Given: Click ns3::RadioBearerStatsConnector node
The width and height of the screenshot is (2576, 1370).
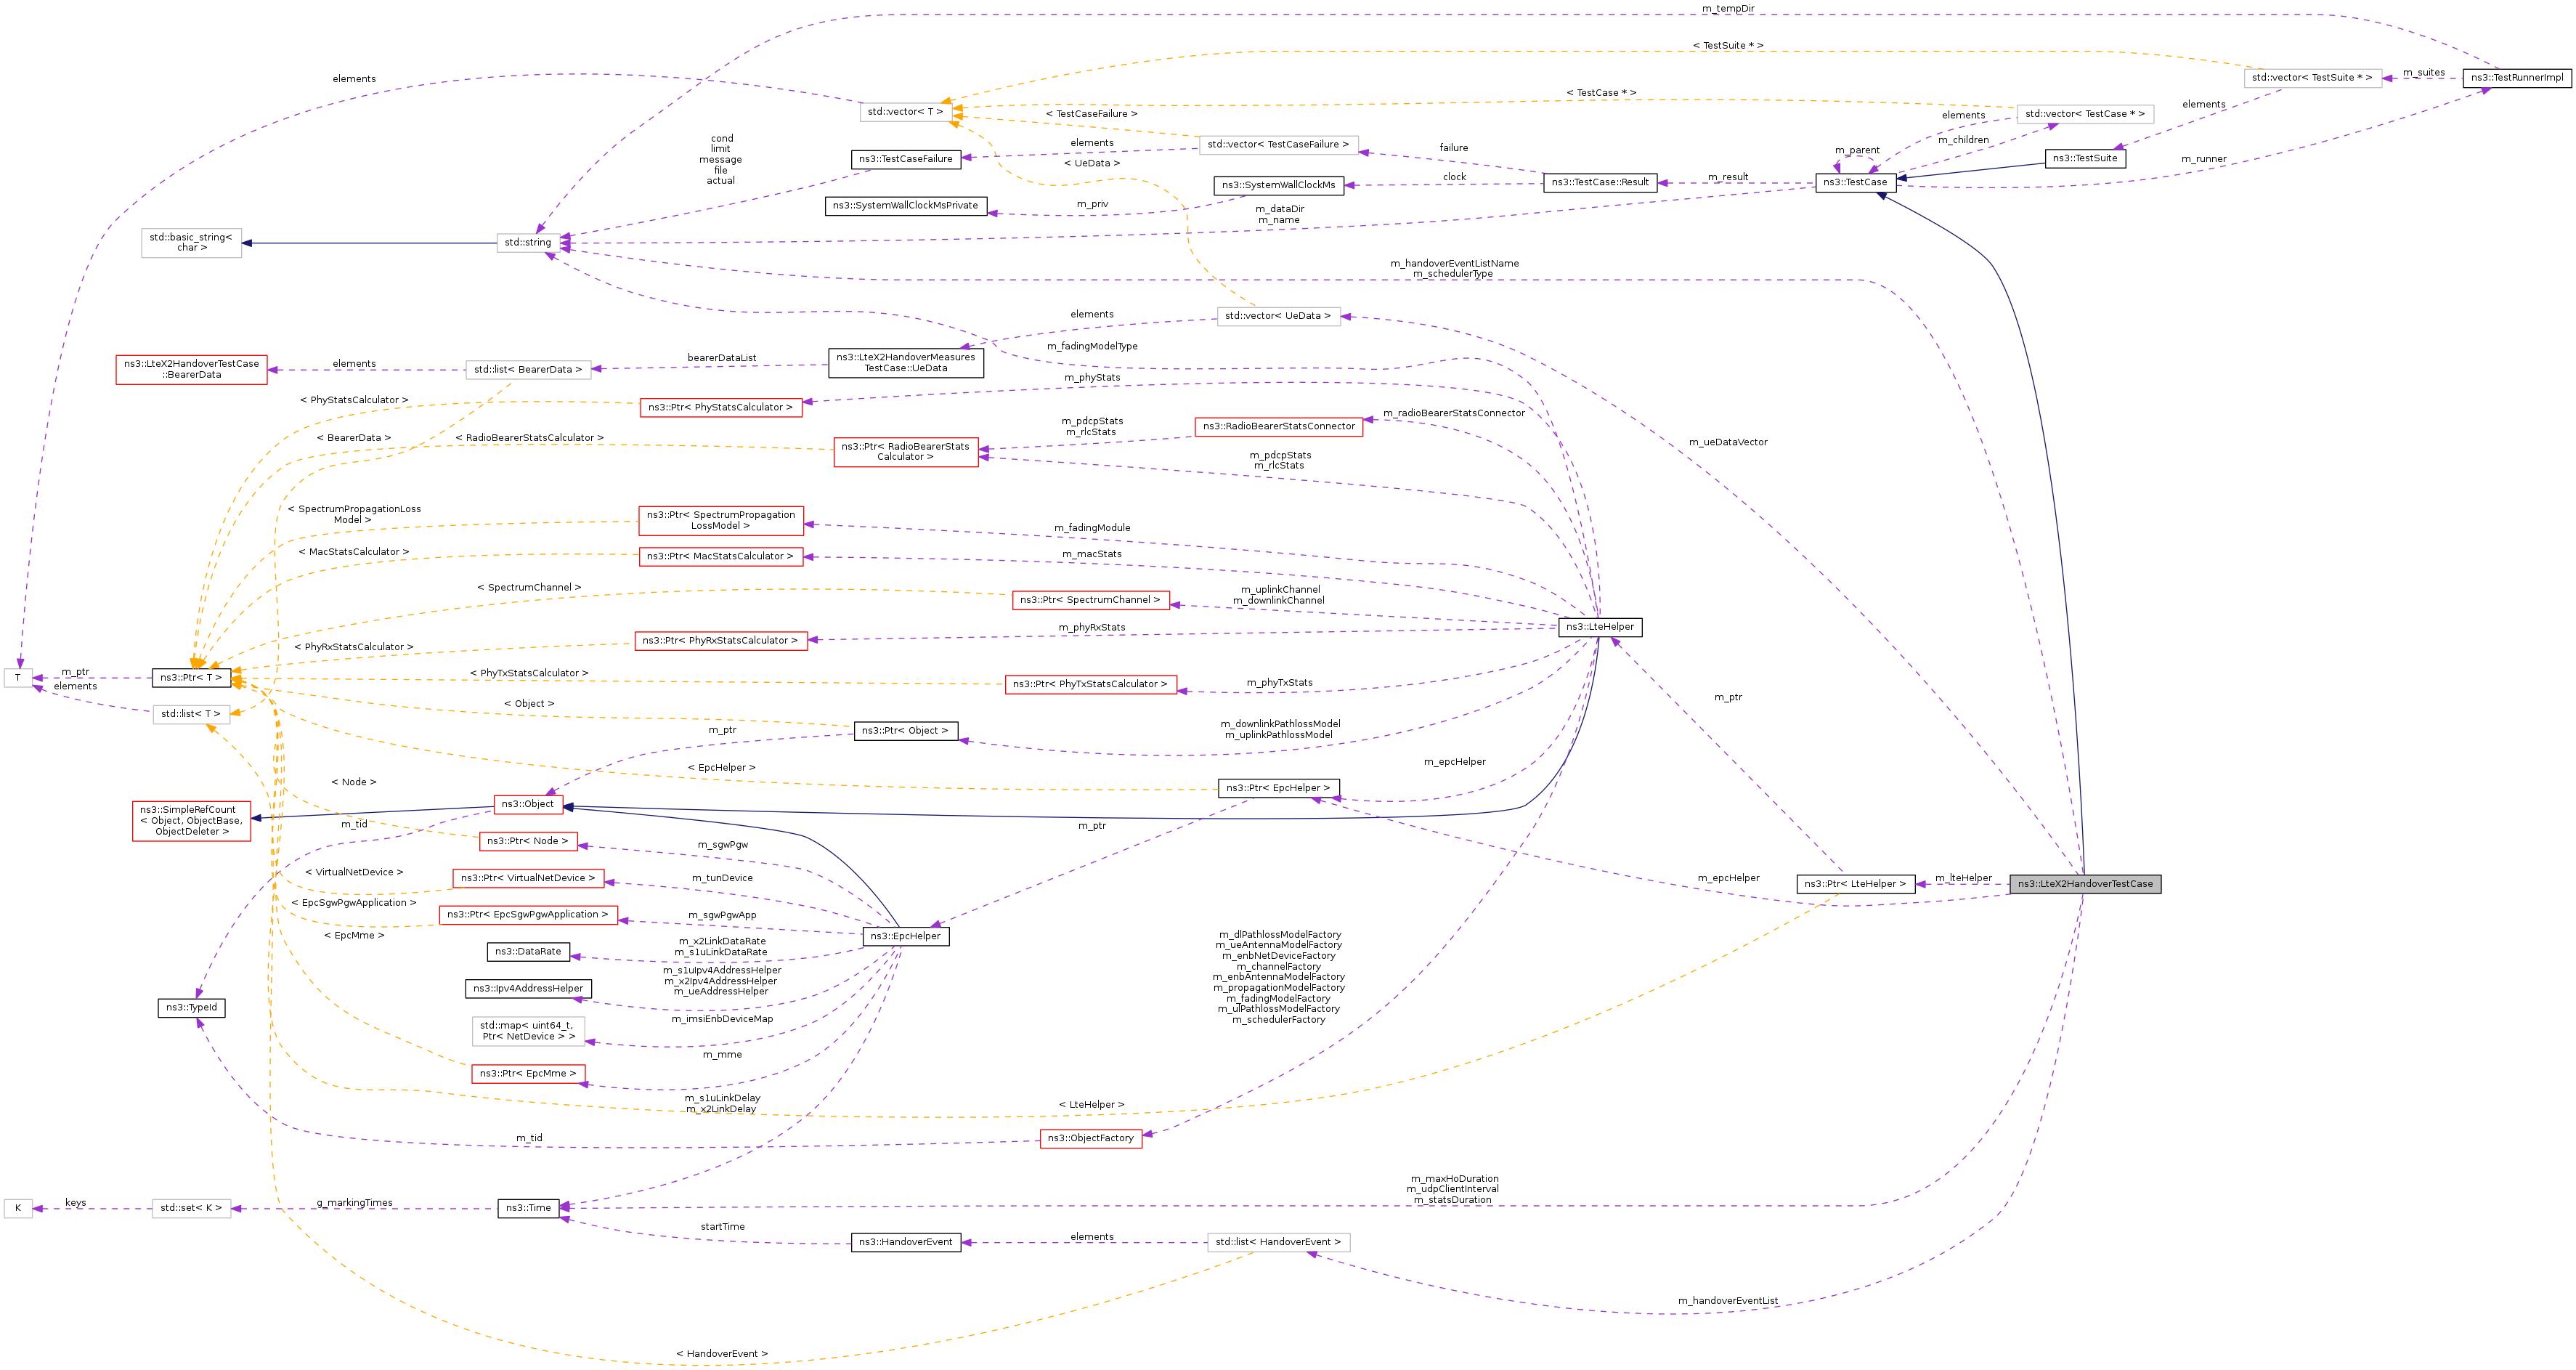Looking at the screenshot, I should (x=1278, y=427).
